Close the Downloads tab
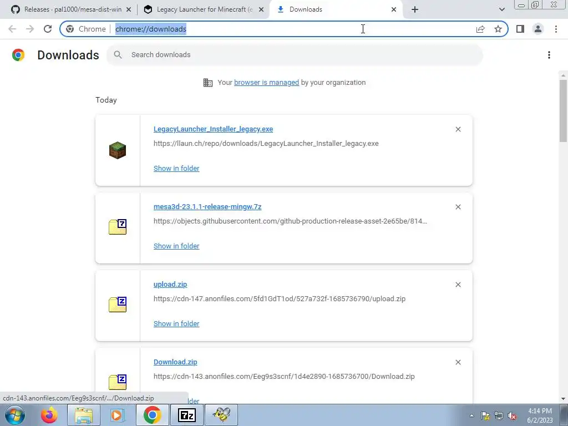 (x=394, y=9)
